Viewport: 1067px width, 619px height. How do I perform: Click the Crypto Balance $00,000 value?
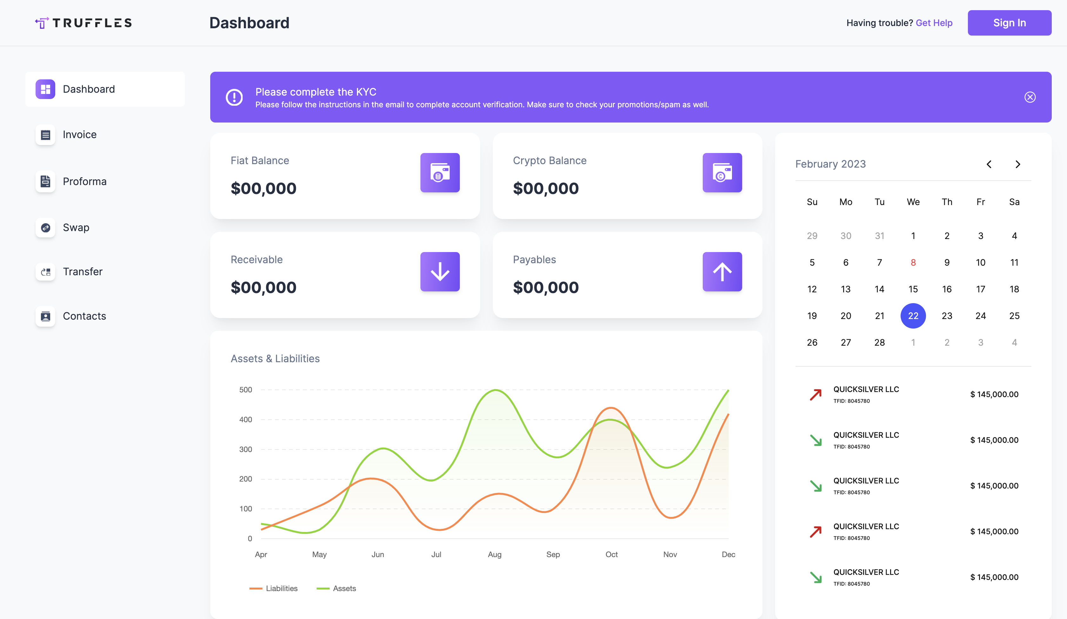click(546, 189)
